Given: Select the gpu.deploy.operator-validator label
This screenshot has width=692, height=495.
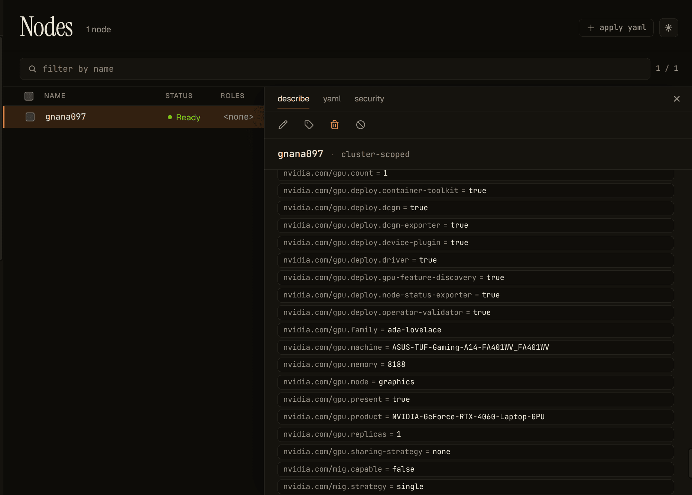Looking at the screenshot, I should click(476, 313).
